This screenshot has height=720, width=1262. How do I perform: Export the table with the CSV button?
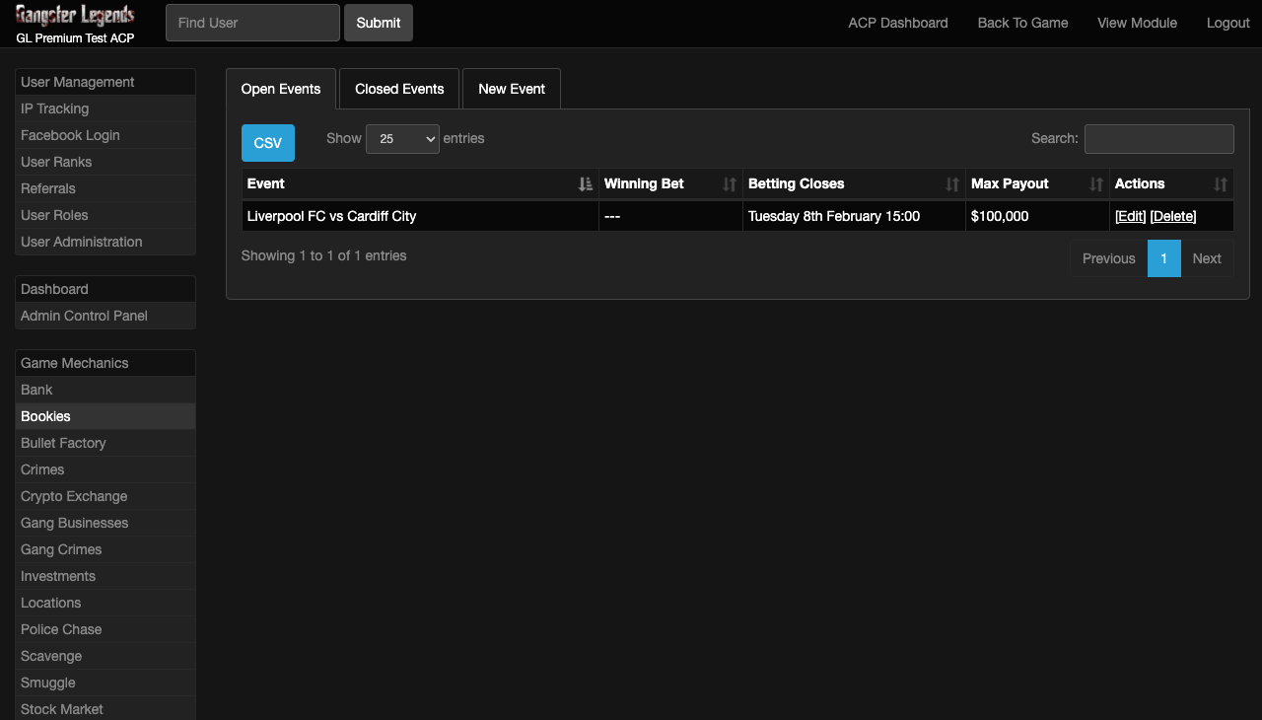click(267, 143)
